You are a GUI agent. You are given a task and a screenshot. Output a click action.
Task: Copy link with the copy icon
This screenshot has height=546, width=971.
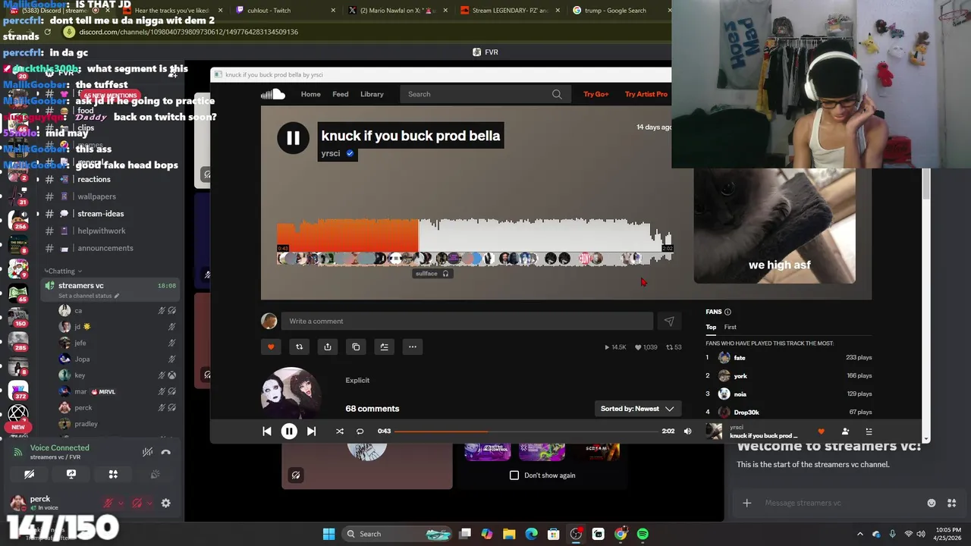coord(356,347)
